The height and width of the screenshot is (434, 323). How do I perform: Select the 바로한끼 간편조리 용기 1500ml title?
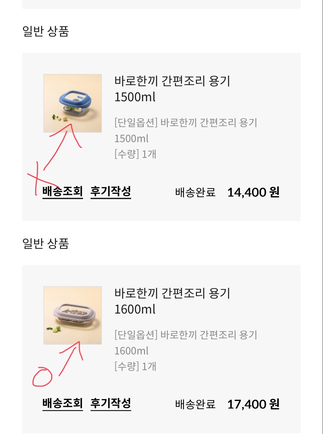coord(172,89)
